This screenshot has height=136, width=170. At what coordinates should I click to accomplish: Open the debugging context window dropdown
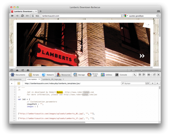[150, 75]
